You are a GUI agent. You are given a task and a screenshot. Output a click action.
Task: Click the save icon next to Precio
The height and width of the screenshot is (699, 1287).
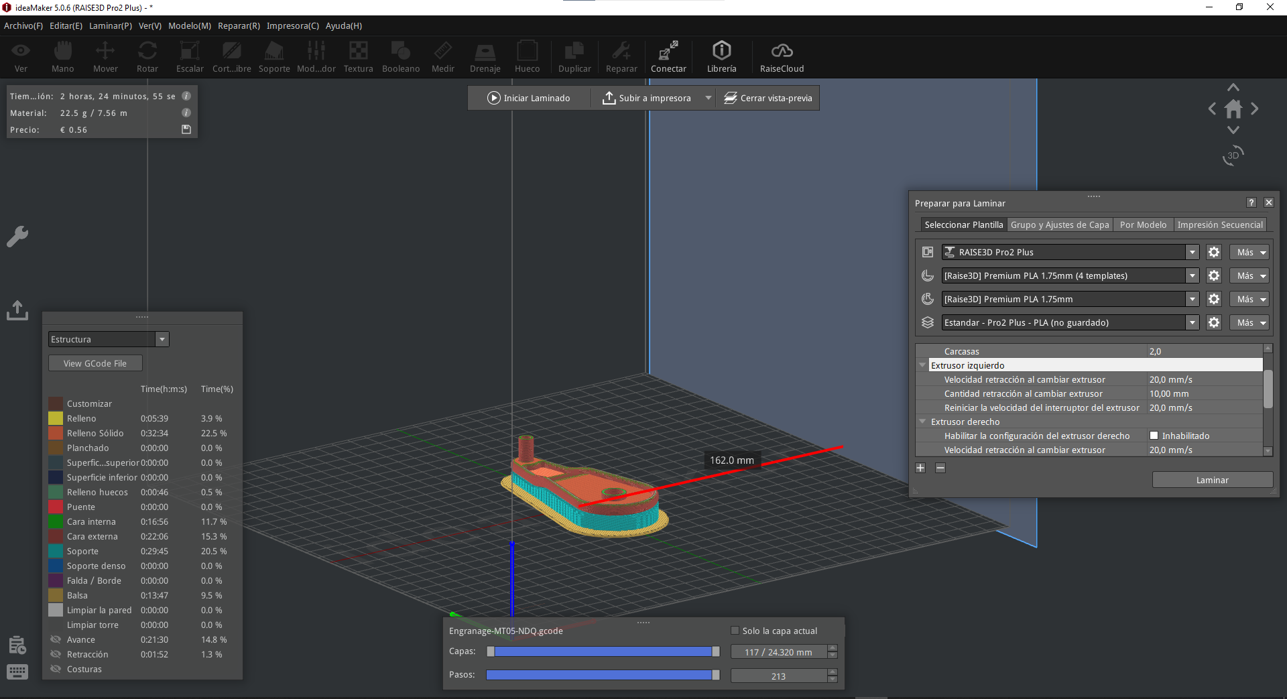[186, 129]
